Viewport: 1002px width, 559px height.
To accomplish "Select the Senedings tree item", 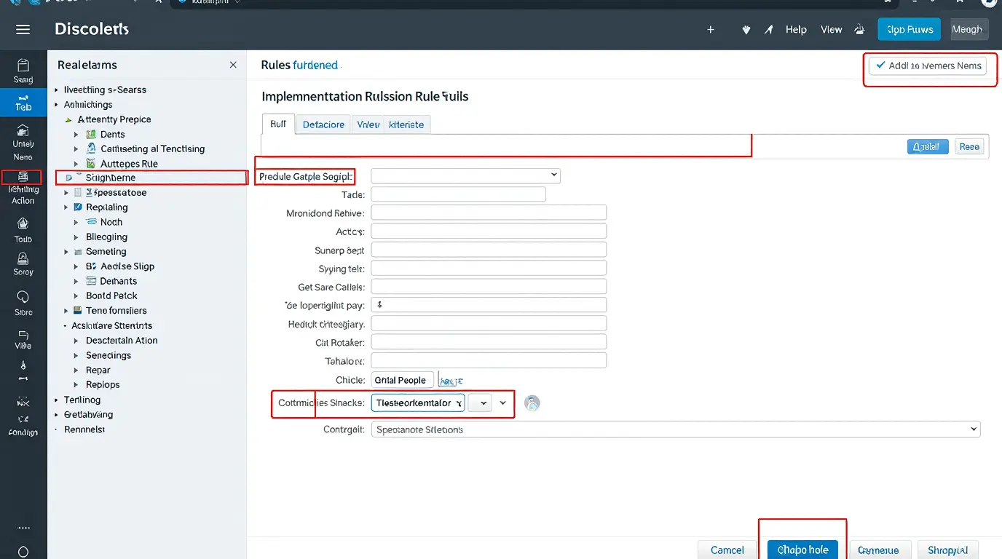I will click(109, 355).
